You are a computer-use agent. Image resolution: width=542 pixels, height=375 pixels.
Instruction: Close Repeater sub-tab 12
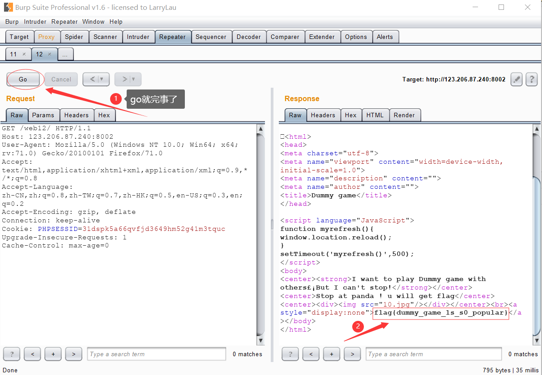50,54
